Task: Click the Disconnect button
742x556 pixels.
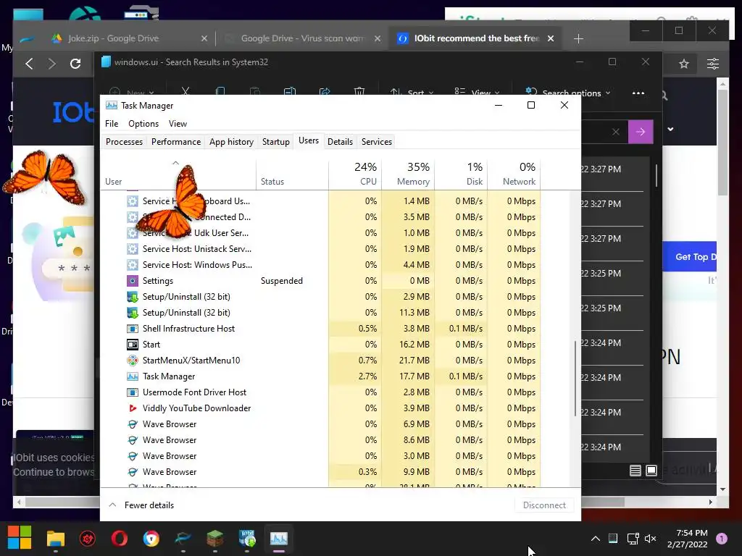Action: (544, 505)
